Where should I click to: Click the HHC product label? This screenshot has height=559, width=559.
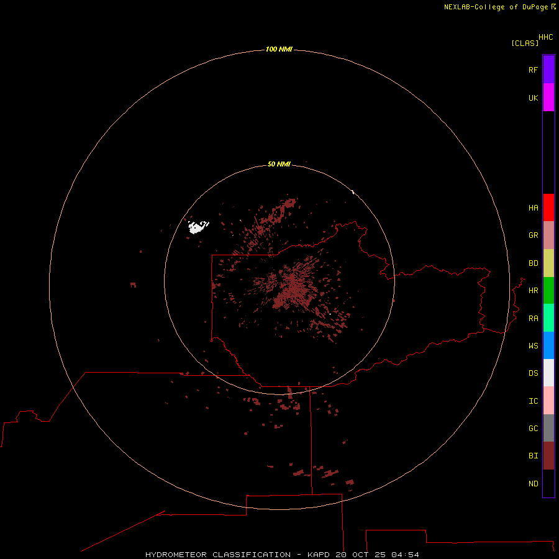[x=545, y=37]
